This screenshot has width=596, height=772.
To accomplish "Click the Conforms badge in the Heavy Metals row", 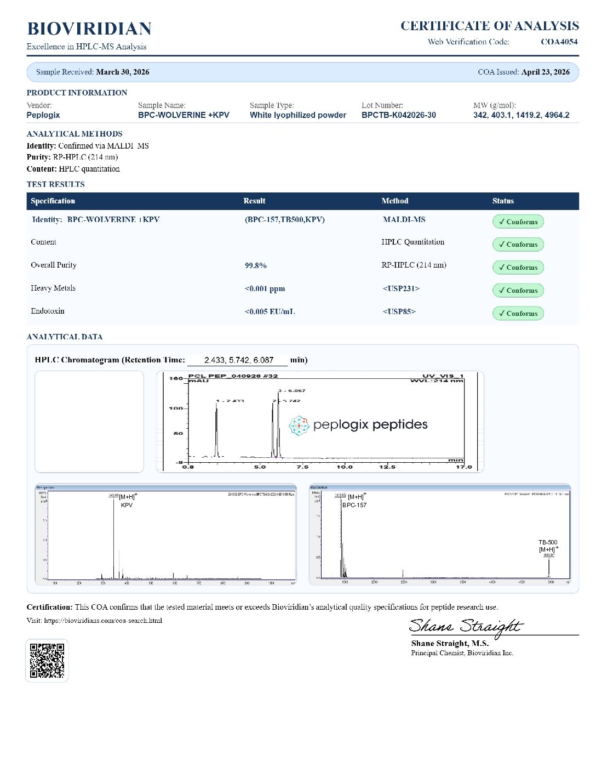I will (x=518, y=291).
